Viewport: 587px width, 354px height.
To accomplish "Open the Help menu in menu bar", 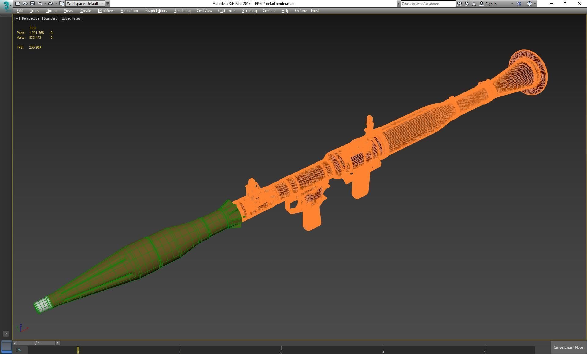I will click(x=285, y=11).
